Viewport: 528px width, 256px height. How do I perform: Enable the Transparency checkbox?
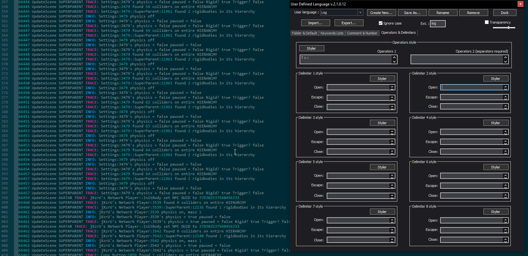pyautogui.click(x=487, y=22)
